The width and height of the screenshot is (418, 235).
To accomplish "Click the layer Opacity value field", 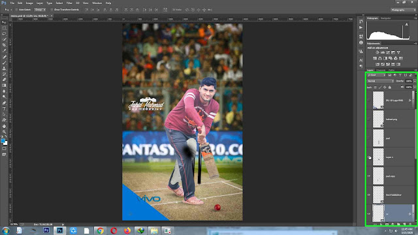I will (409, 81).
